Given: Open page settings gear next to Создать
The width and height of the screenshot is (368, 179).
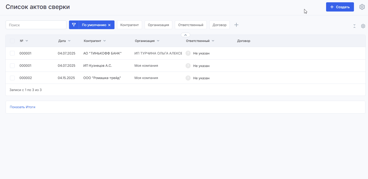Looking at the screenshot, I should (x=362, y=7).
